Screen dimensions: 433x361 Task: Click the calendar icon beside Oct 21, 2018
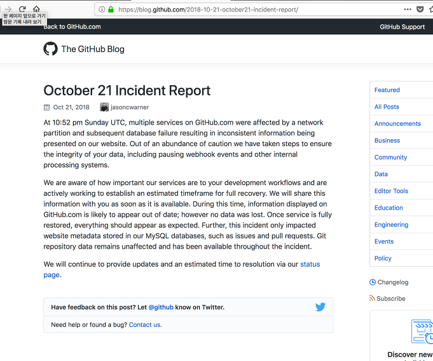pos(47,107)
